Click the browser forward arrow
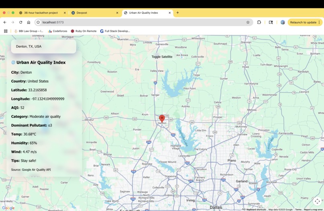 pos(13,23)
